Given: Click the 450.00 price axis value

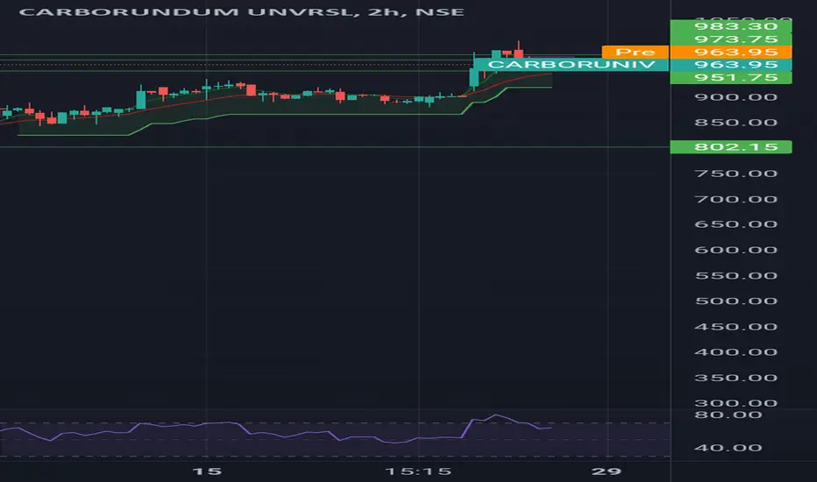Looking at the screenshot, I should tap(735, 327).
